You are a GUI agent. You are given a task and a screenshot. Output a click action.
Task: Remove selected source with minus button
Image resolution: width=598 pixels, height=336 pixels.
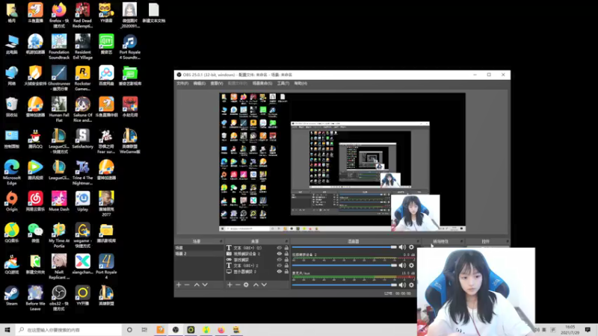238,284
